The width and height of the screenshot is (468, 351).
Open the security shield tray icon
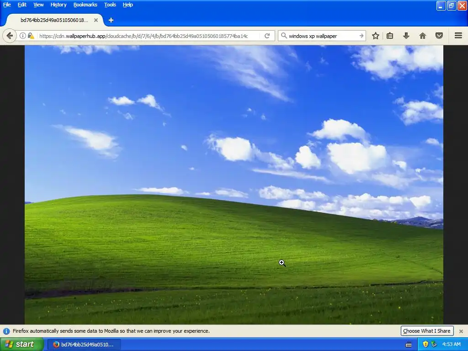425,345
